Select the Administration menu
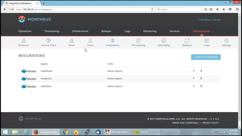Viewport: 242px width, 136px height. point(202,31)
